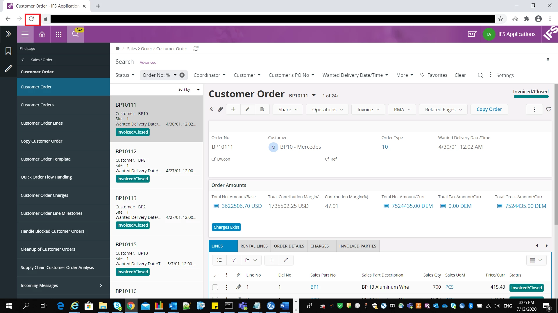The height and width of the screenshot is (313, 558).
Task: Open the filter funnel icon in lines toolbar
Action: pyautogui.click(x=233, y=260)
